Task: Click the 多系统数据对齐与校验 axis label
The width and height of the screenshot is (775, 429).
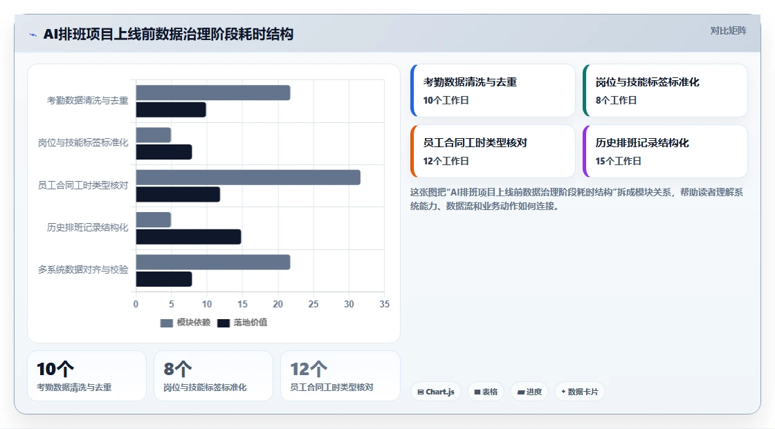Action: (x=83, y=270)
